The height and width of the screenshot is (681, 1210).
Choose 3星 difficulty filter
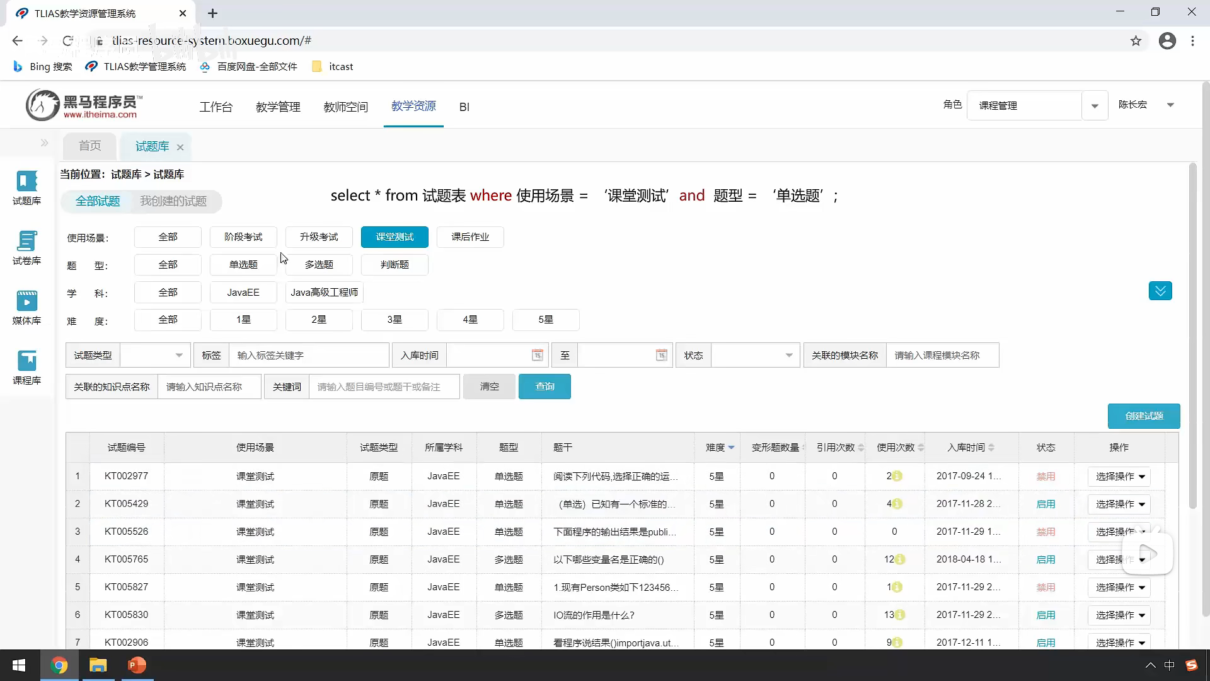click(395, 320)
